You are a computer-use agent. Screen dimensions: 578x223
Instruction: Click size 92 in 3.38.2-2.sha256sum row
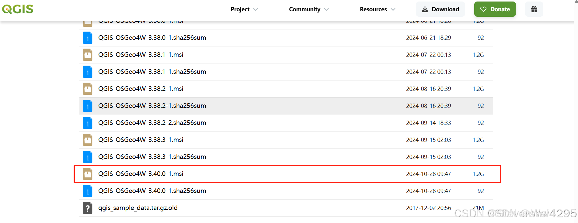481,123
